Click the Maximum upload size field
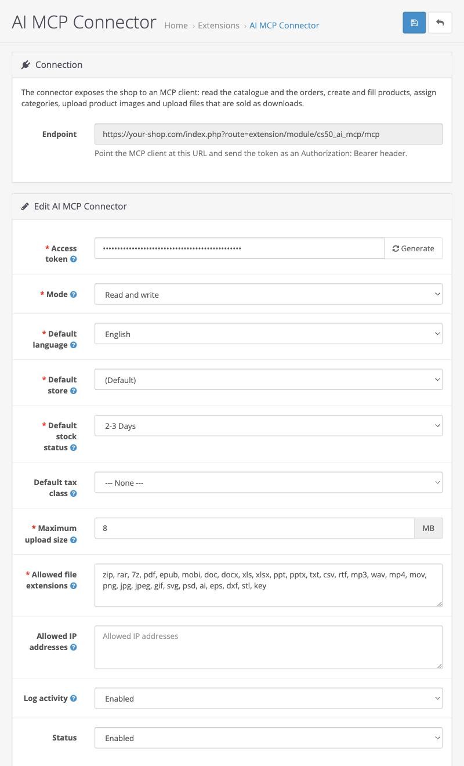This screenshot has height=766, width=464. pyautogui.click(x=255, y=528)
